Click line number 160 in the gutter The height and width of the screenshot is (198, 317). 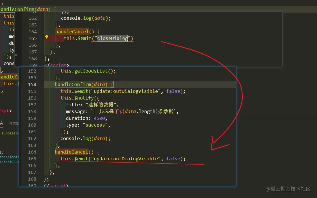pos(32,125)
